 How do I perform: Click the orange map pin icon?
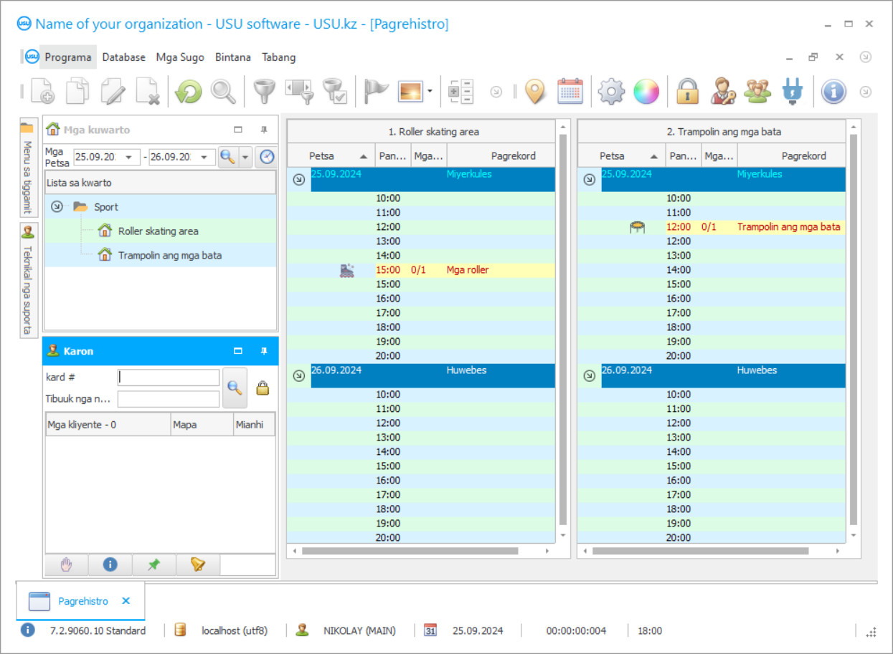click(535, 92)
